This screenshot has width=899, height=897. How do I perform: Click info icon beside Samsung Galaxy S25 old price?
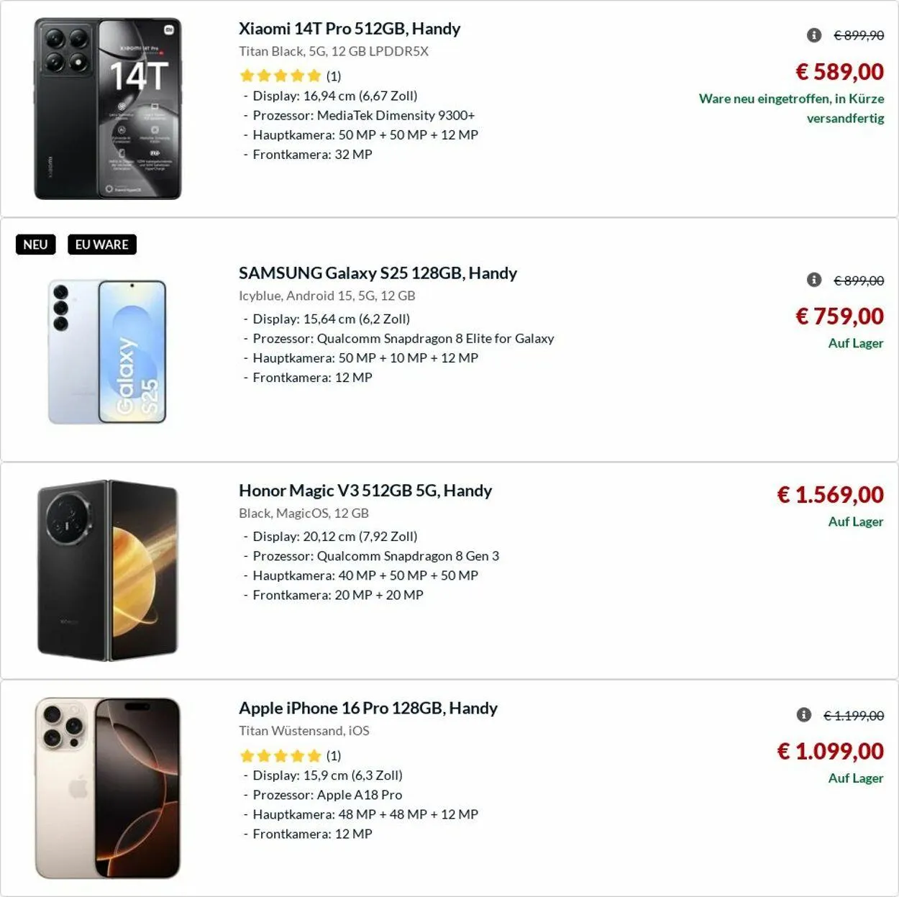814,280
